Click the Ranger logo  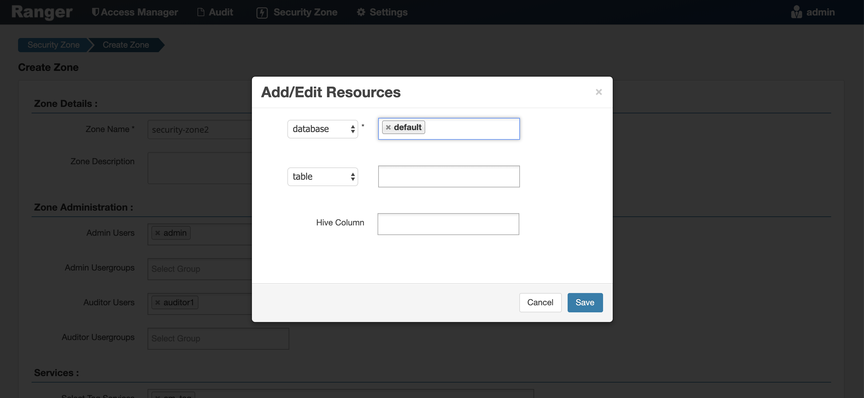click(x=42, y=12)
